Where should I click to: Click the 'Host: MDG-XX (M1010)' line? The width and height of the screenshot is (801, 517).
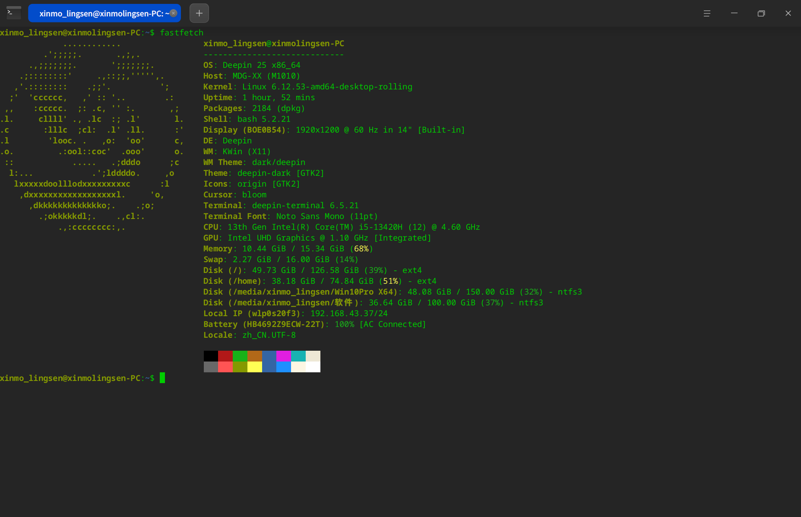click(252, 76)
